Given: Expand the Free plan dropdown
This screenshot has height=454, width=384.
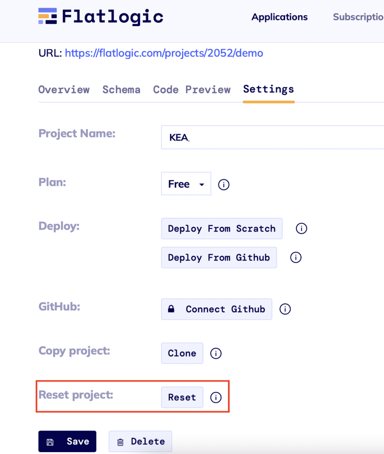Looking at the screenshot, I should click(x=186, y=184).
